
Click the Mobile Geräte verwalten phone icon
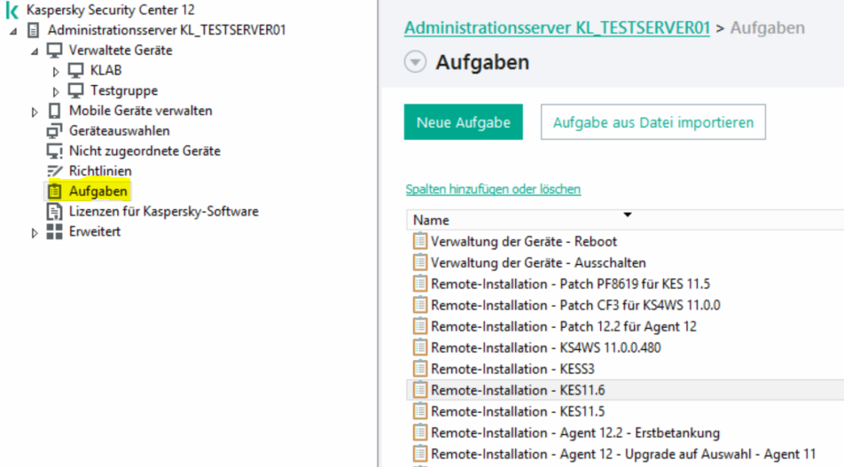pos(54,111)
